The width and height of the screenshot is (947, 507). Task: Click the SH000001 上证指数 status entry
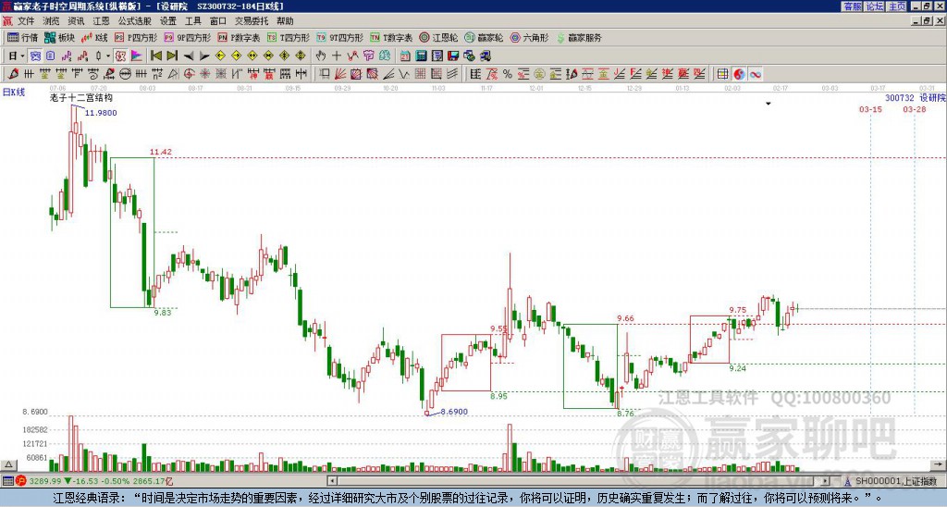click(896, 481)
